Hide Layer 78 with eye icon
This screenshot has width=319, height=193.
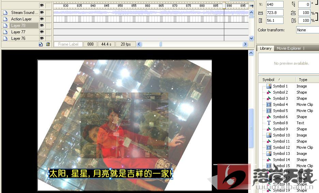pyautogui.click(x=42, y=26)
